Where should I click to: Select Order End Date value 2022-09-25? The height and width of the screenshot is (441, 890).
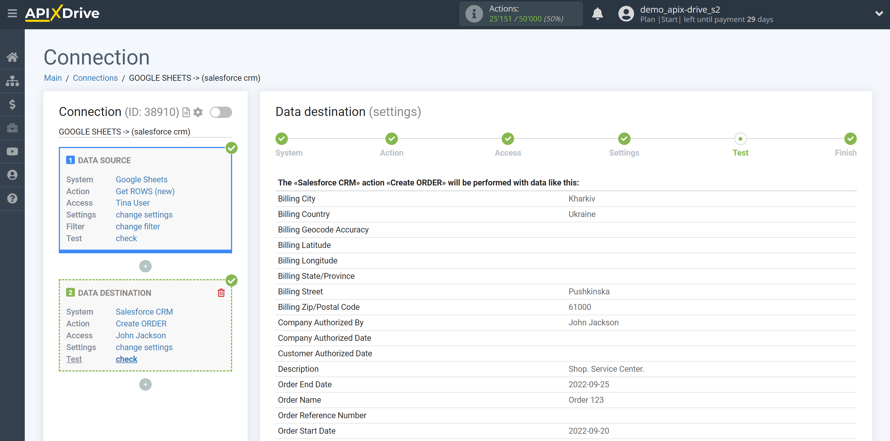(589, 384)
